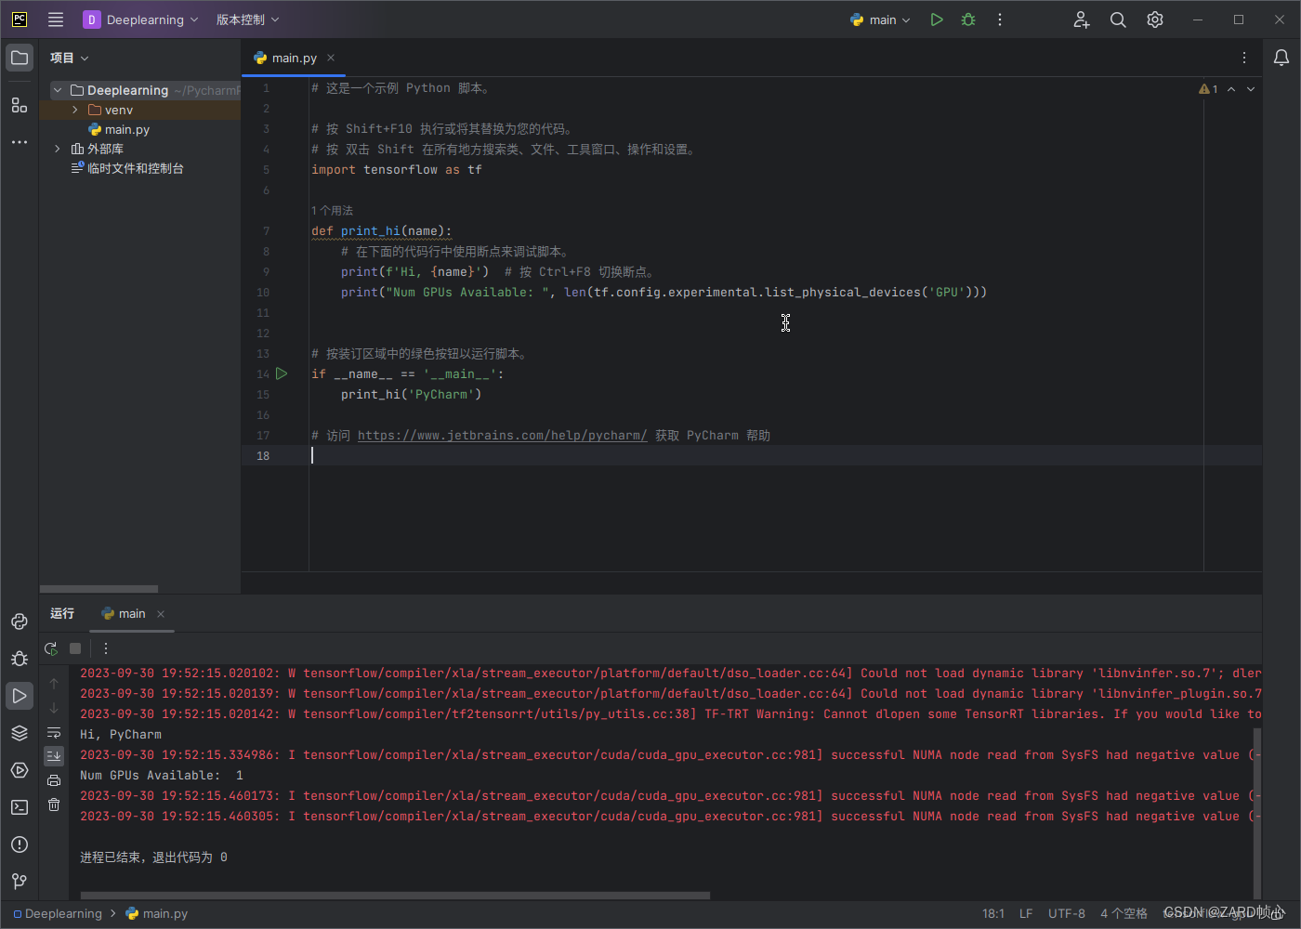The width and height of the screenshot is (1301, 929).
Task: Click the 'Num GPUs Available: 1' output
Action: [x=162, y=776]
